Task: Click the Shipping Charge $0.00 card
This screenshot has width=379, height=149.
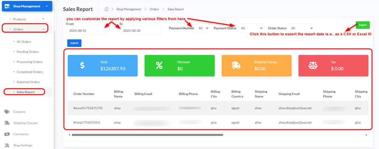Action: click(x=256, y=66)
